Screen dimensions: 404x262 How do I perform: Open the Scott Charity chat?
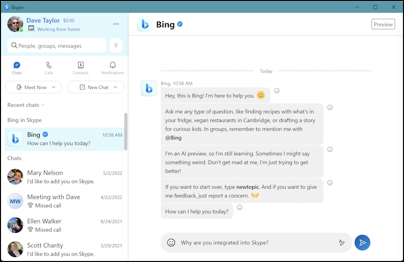64,249
